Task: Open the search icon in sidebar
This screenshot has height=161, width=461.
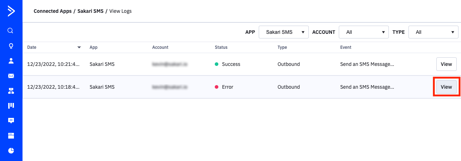Action: [x=11, y=31]
